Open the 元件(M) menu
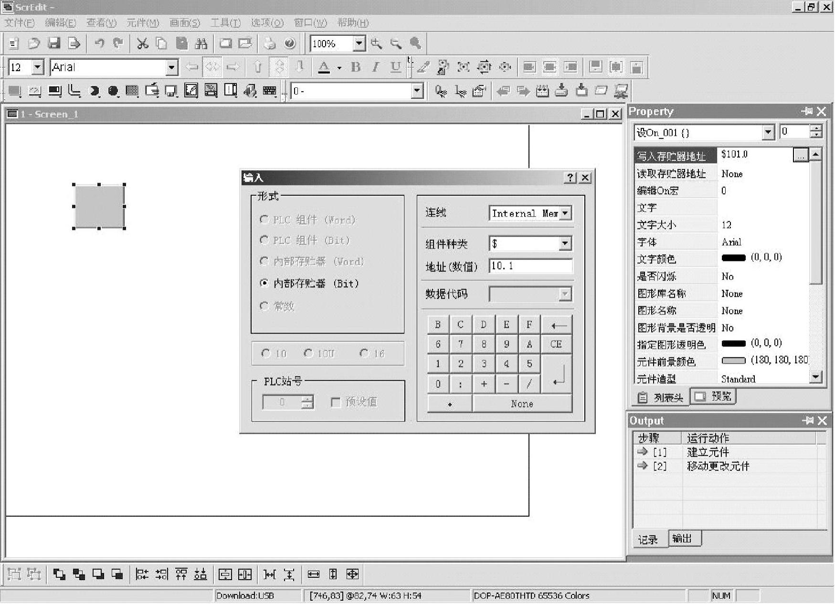The height and width of the screenshot is (604, 835). pyautogui.click(x=143, y=23)
